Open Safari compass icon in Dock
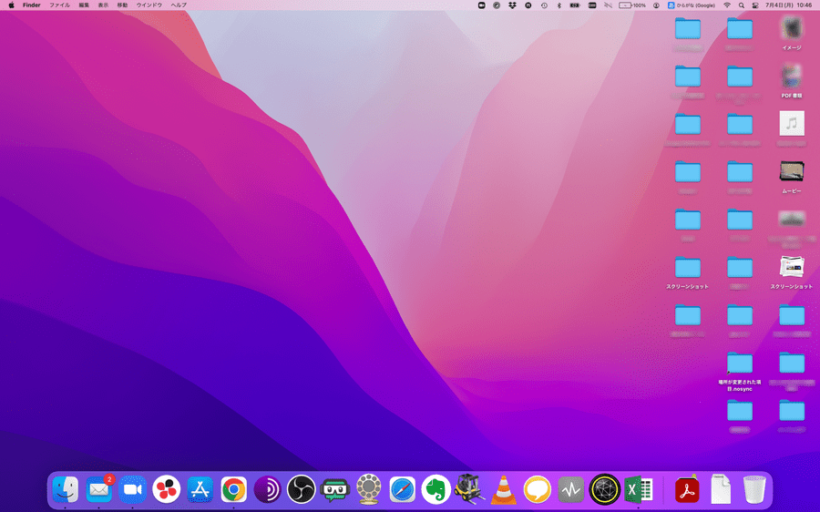820x512 pixels. click(x=403, y=490)
